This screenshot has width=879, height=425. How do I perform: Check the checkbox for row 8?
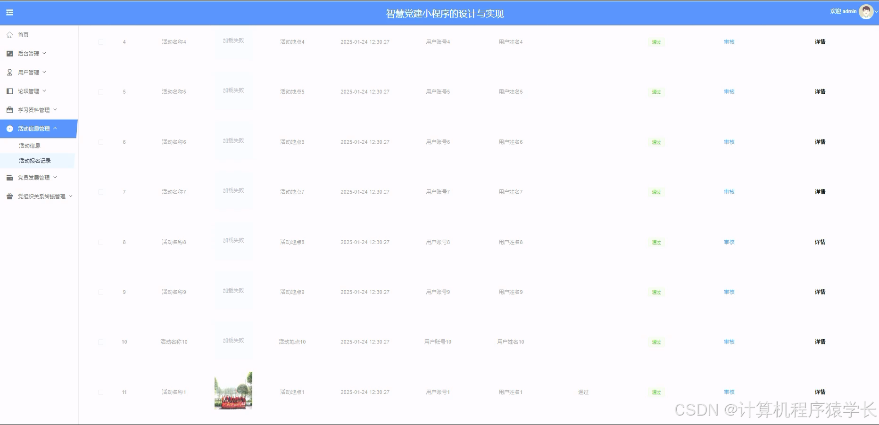[100, 242]
